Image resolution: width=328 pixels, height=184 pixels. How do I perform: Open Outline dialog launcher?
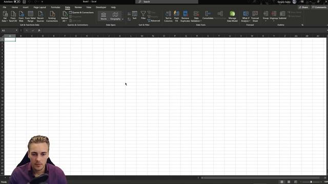302,25
